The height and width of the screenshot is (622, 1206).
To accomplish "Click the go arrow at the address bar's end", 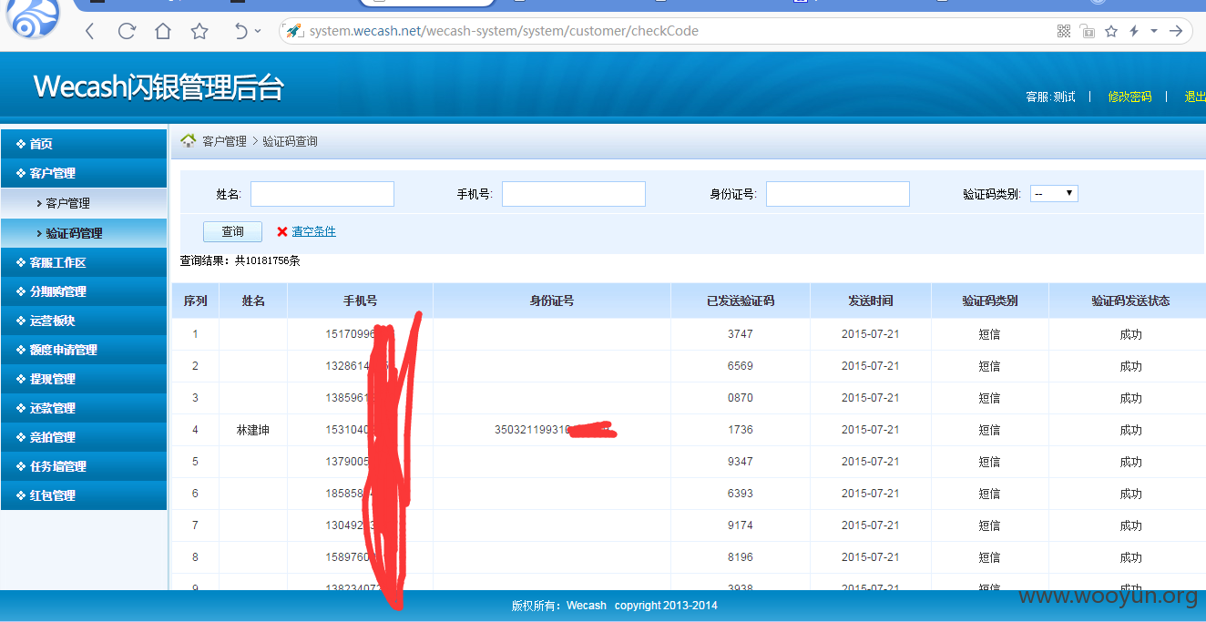I will click(1176, 31).
